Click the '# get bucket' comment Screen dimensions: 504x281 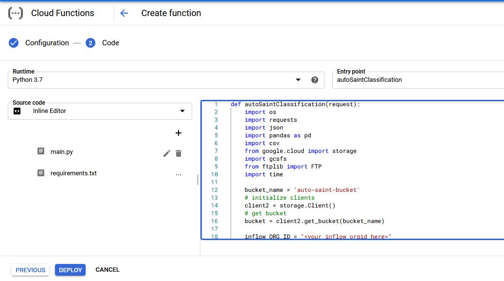click(x=266, y=213)
